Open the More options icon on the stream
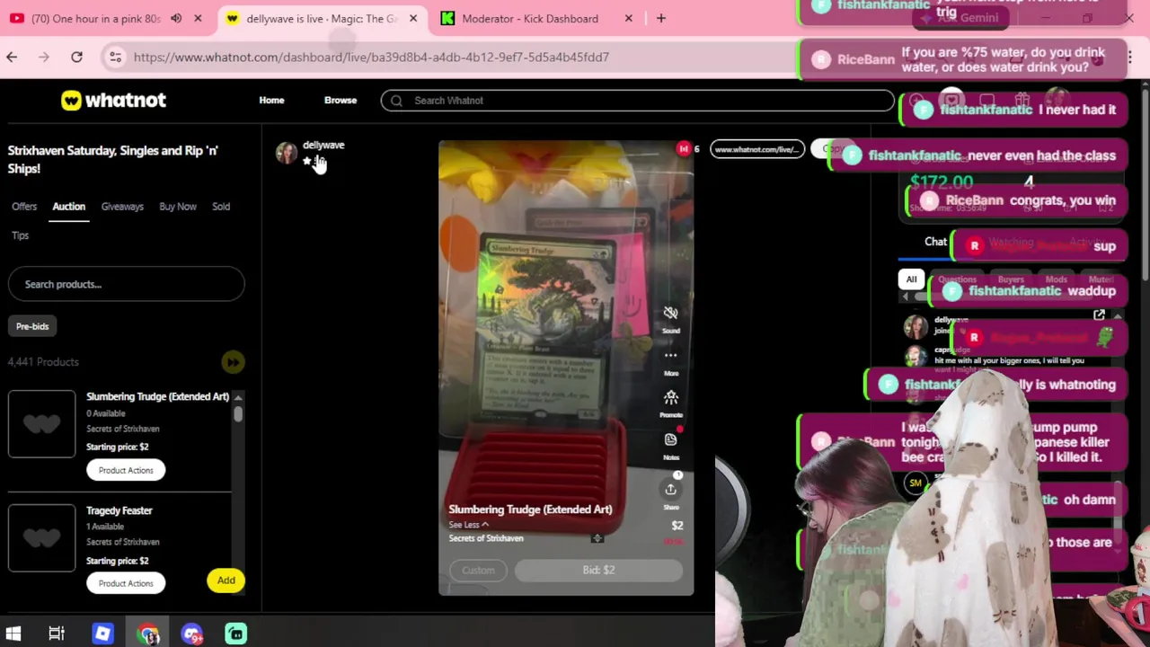 [x=670, y=356]
